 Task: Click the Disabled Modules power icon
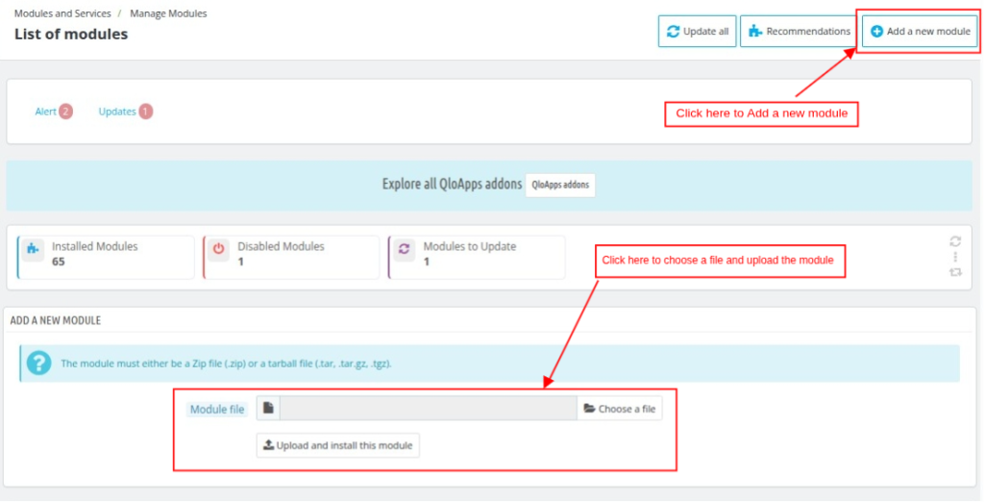click(x=218, y=249)
